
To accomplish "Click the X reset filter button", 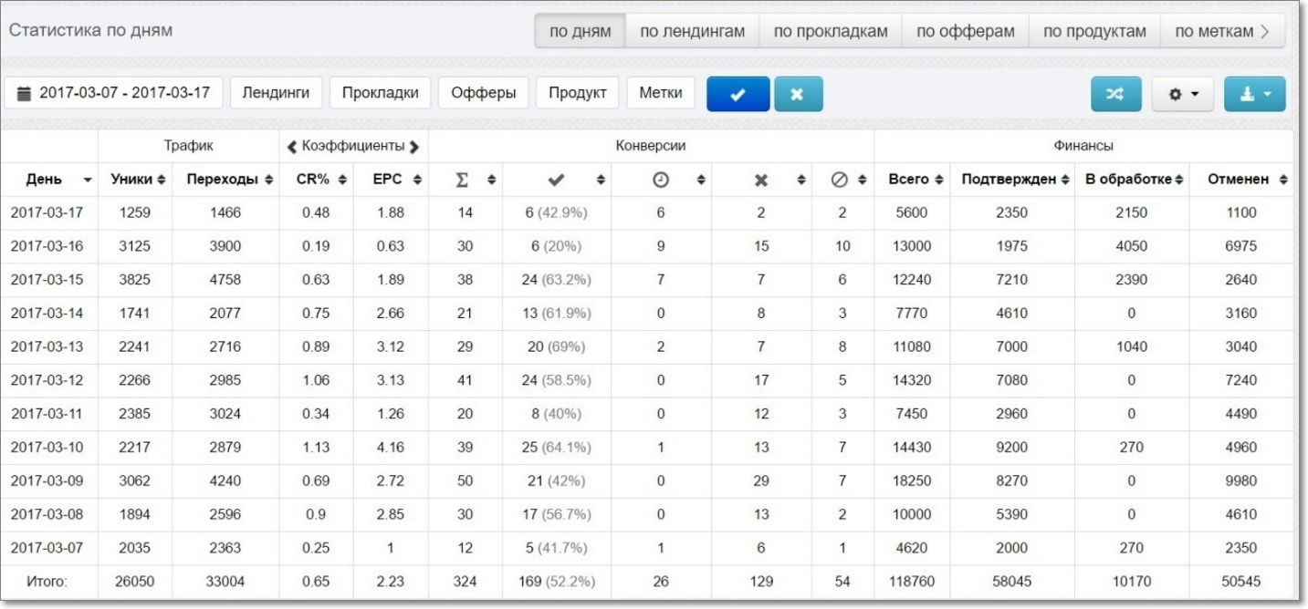I will [798, 94].
